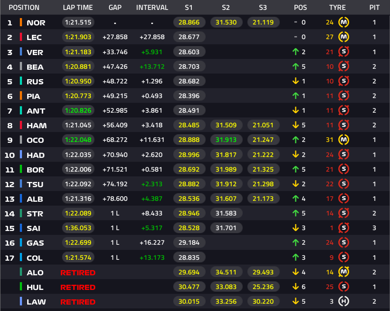Click the soft tyre icon in STR's row
Viewport: 390px width, 311px height.
[x=343, y=213]
